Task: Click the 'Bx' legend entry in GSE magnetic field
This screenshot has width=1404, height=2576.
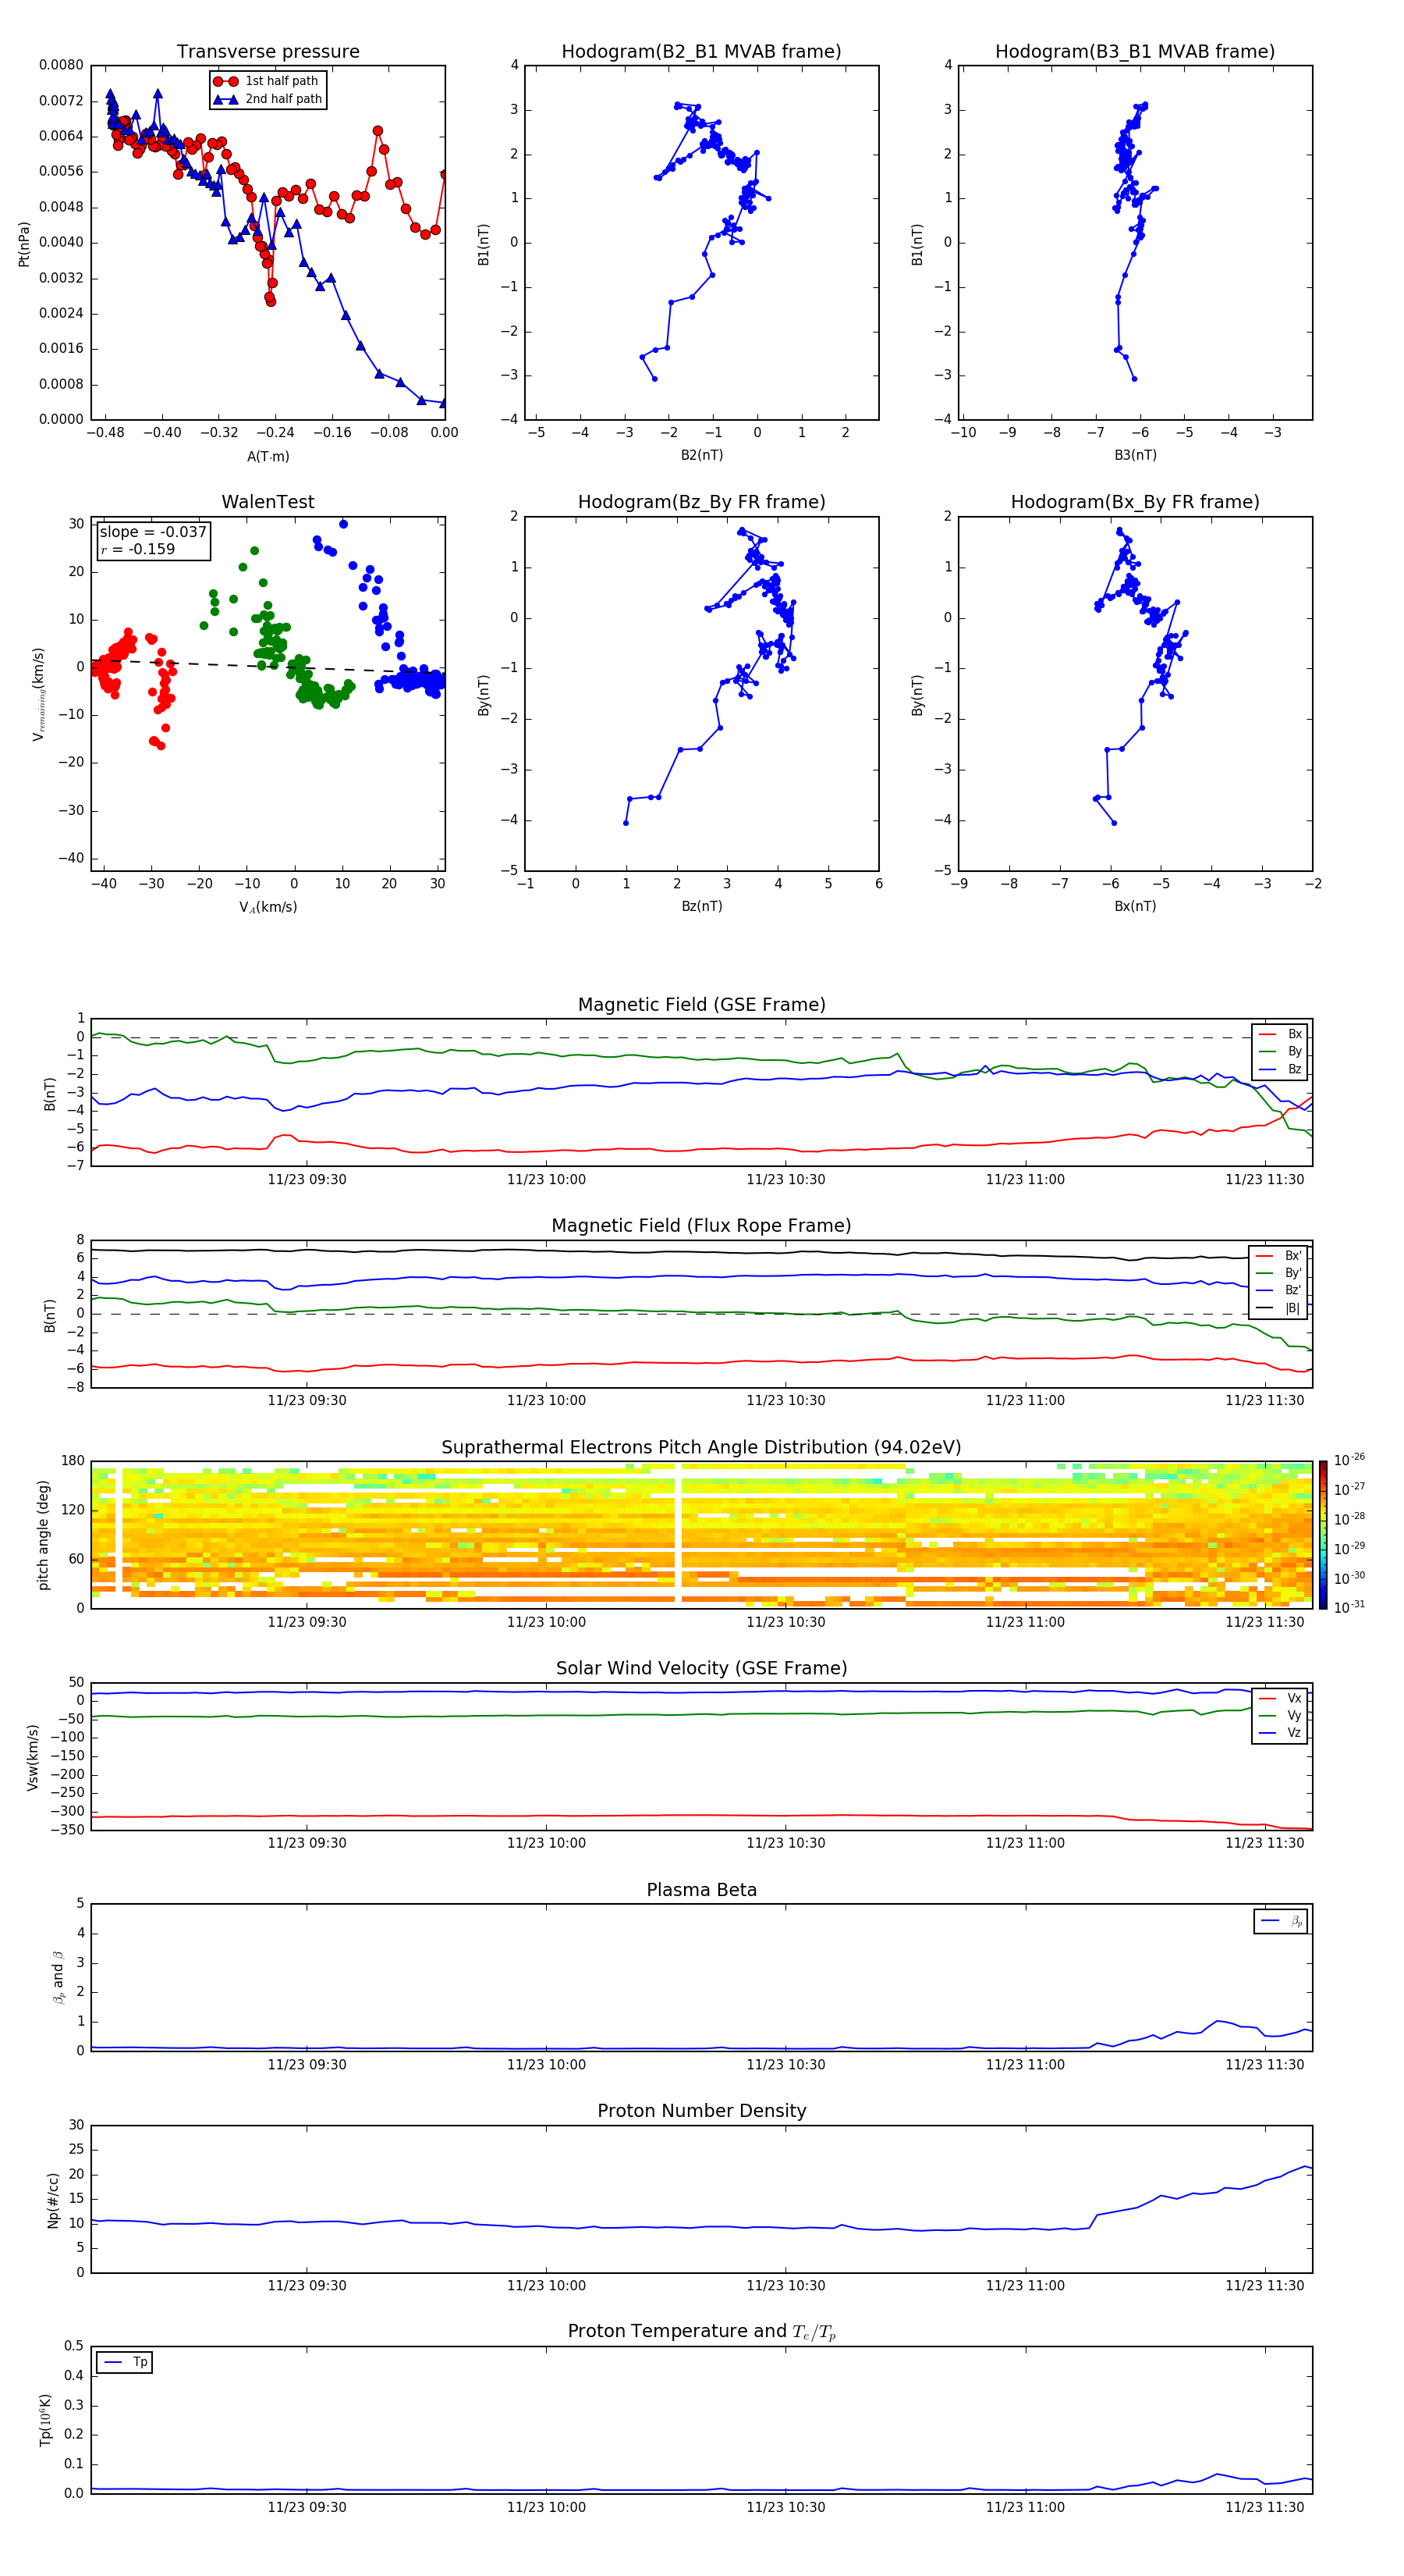Action: coord(1280,1034)
